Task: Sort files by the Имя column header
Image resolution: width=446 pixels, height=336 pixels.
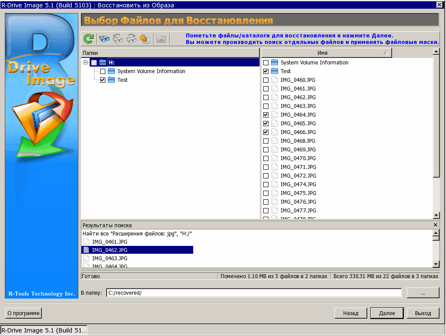Action: (326, 53)
